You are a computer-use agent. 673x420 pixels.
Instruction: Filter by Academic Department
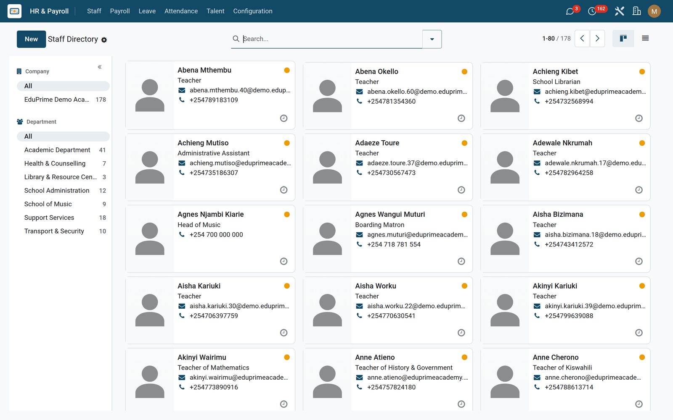pyautogui.click(x=63, y=150)
